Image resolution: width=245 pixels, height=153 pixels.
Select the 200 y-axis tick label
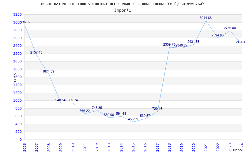click(19, 132)
